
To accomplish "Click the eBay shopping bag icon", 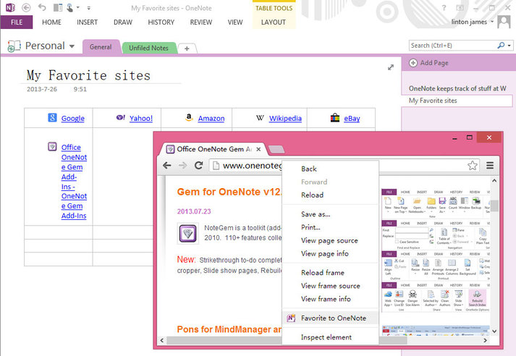I will pos(335,117).
